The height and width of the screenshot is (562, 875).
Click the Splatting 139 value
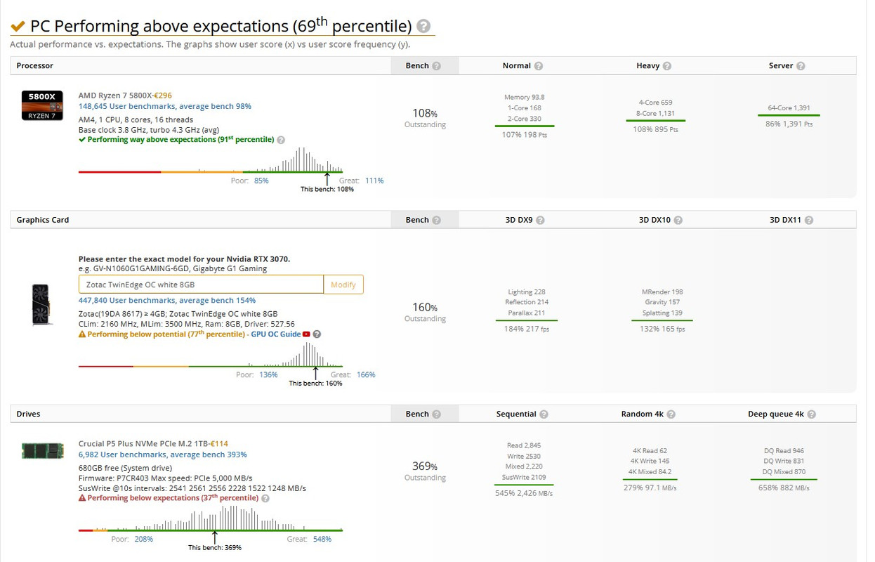click(662, 313)
